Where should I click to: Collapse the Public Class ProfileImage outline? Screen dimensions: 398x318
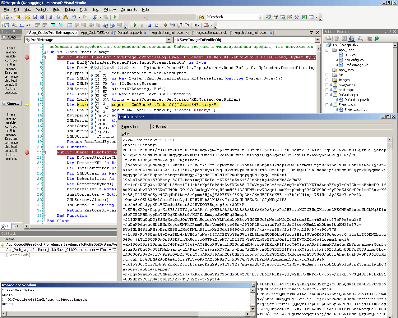point(44,52)
